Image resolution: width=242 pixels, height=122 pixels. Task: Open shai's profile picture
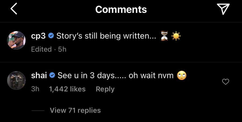coord(16,80)
